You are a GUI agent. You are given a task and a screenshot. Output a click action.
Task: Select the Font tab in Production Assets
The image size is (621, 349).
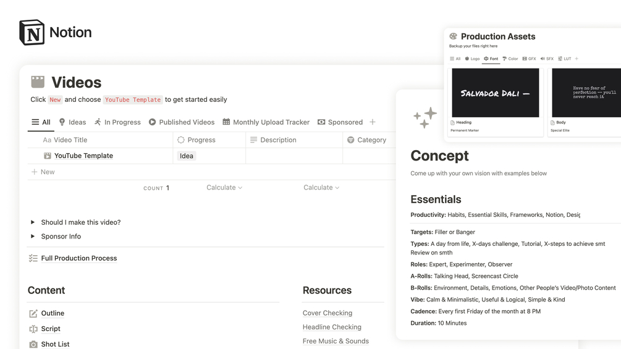491,59
